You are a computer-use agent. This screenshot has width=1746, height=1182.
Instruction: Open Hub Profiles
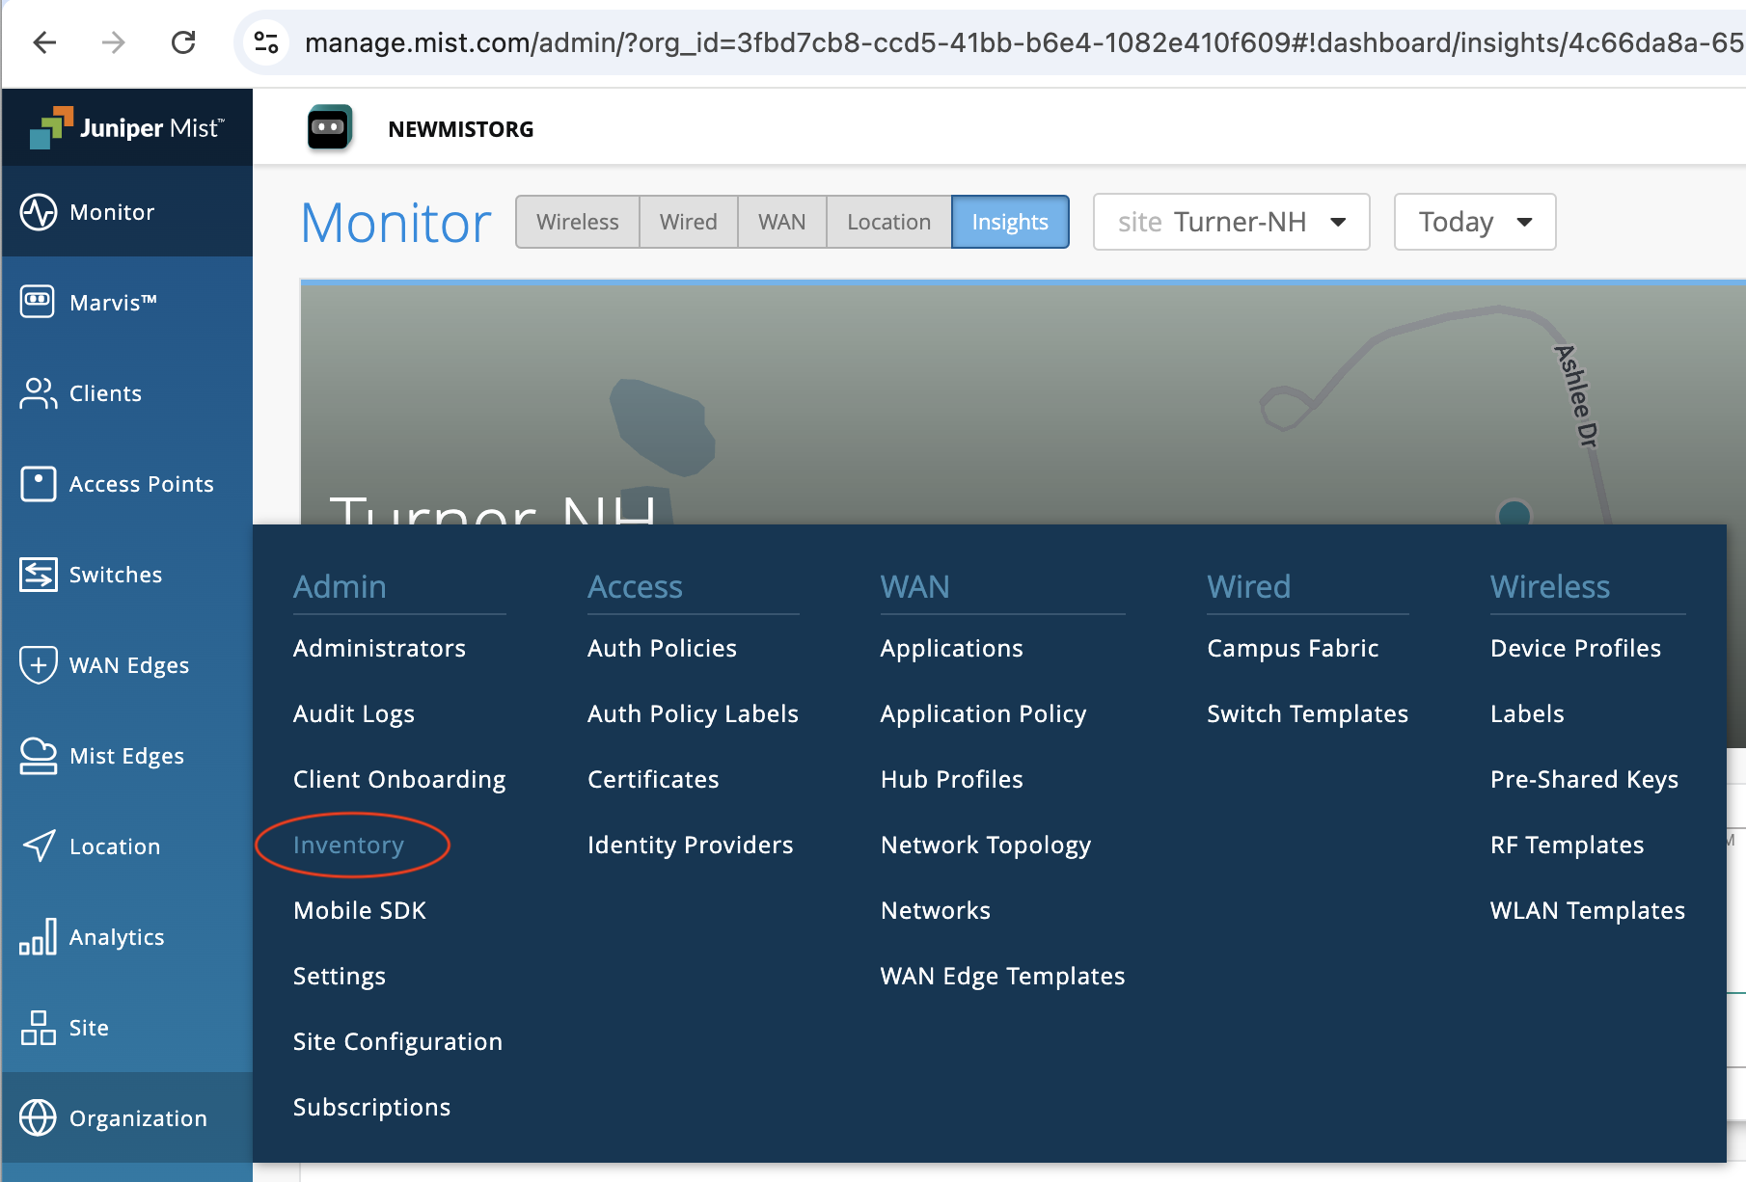pyautogui.click(x=952, y=779)
